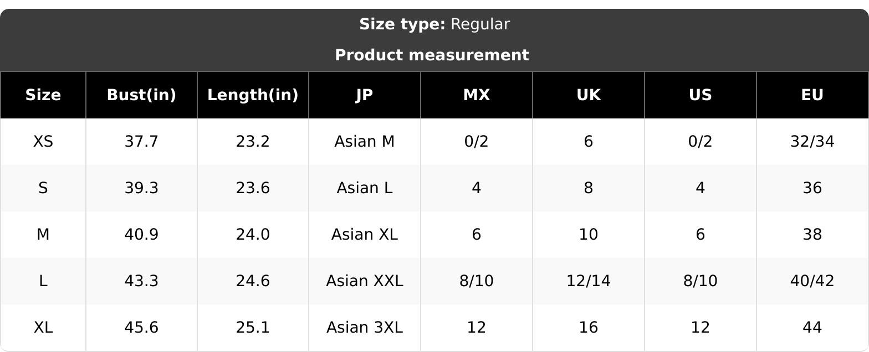Select the EU column header

(x=812, y=95)
